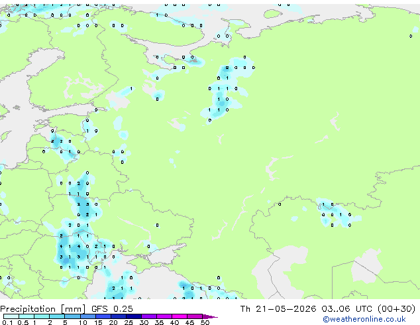Click the legend scale label '0.1'
The width and height of the screenshot is (420, 325).
tap(7, 322)
